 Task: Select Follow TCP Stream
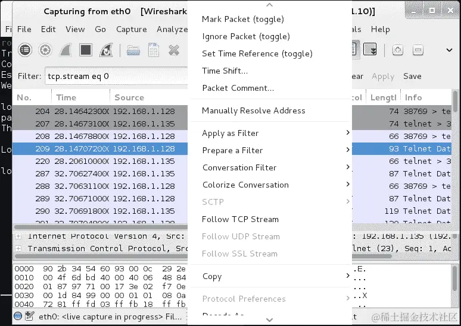269,220
